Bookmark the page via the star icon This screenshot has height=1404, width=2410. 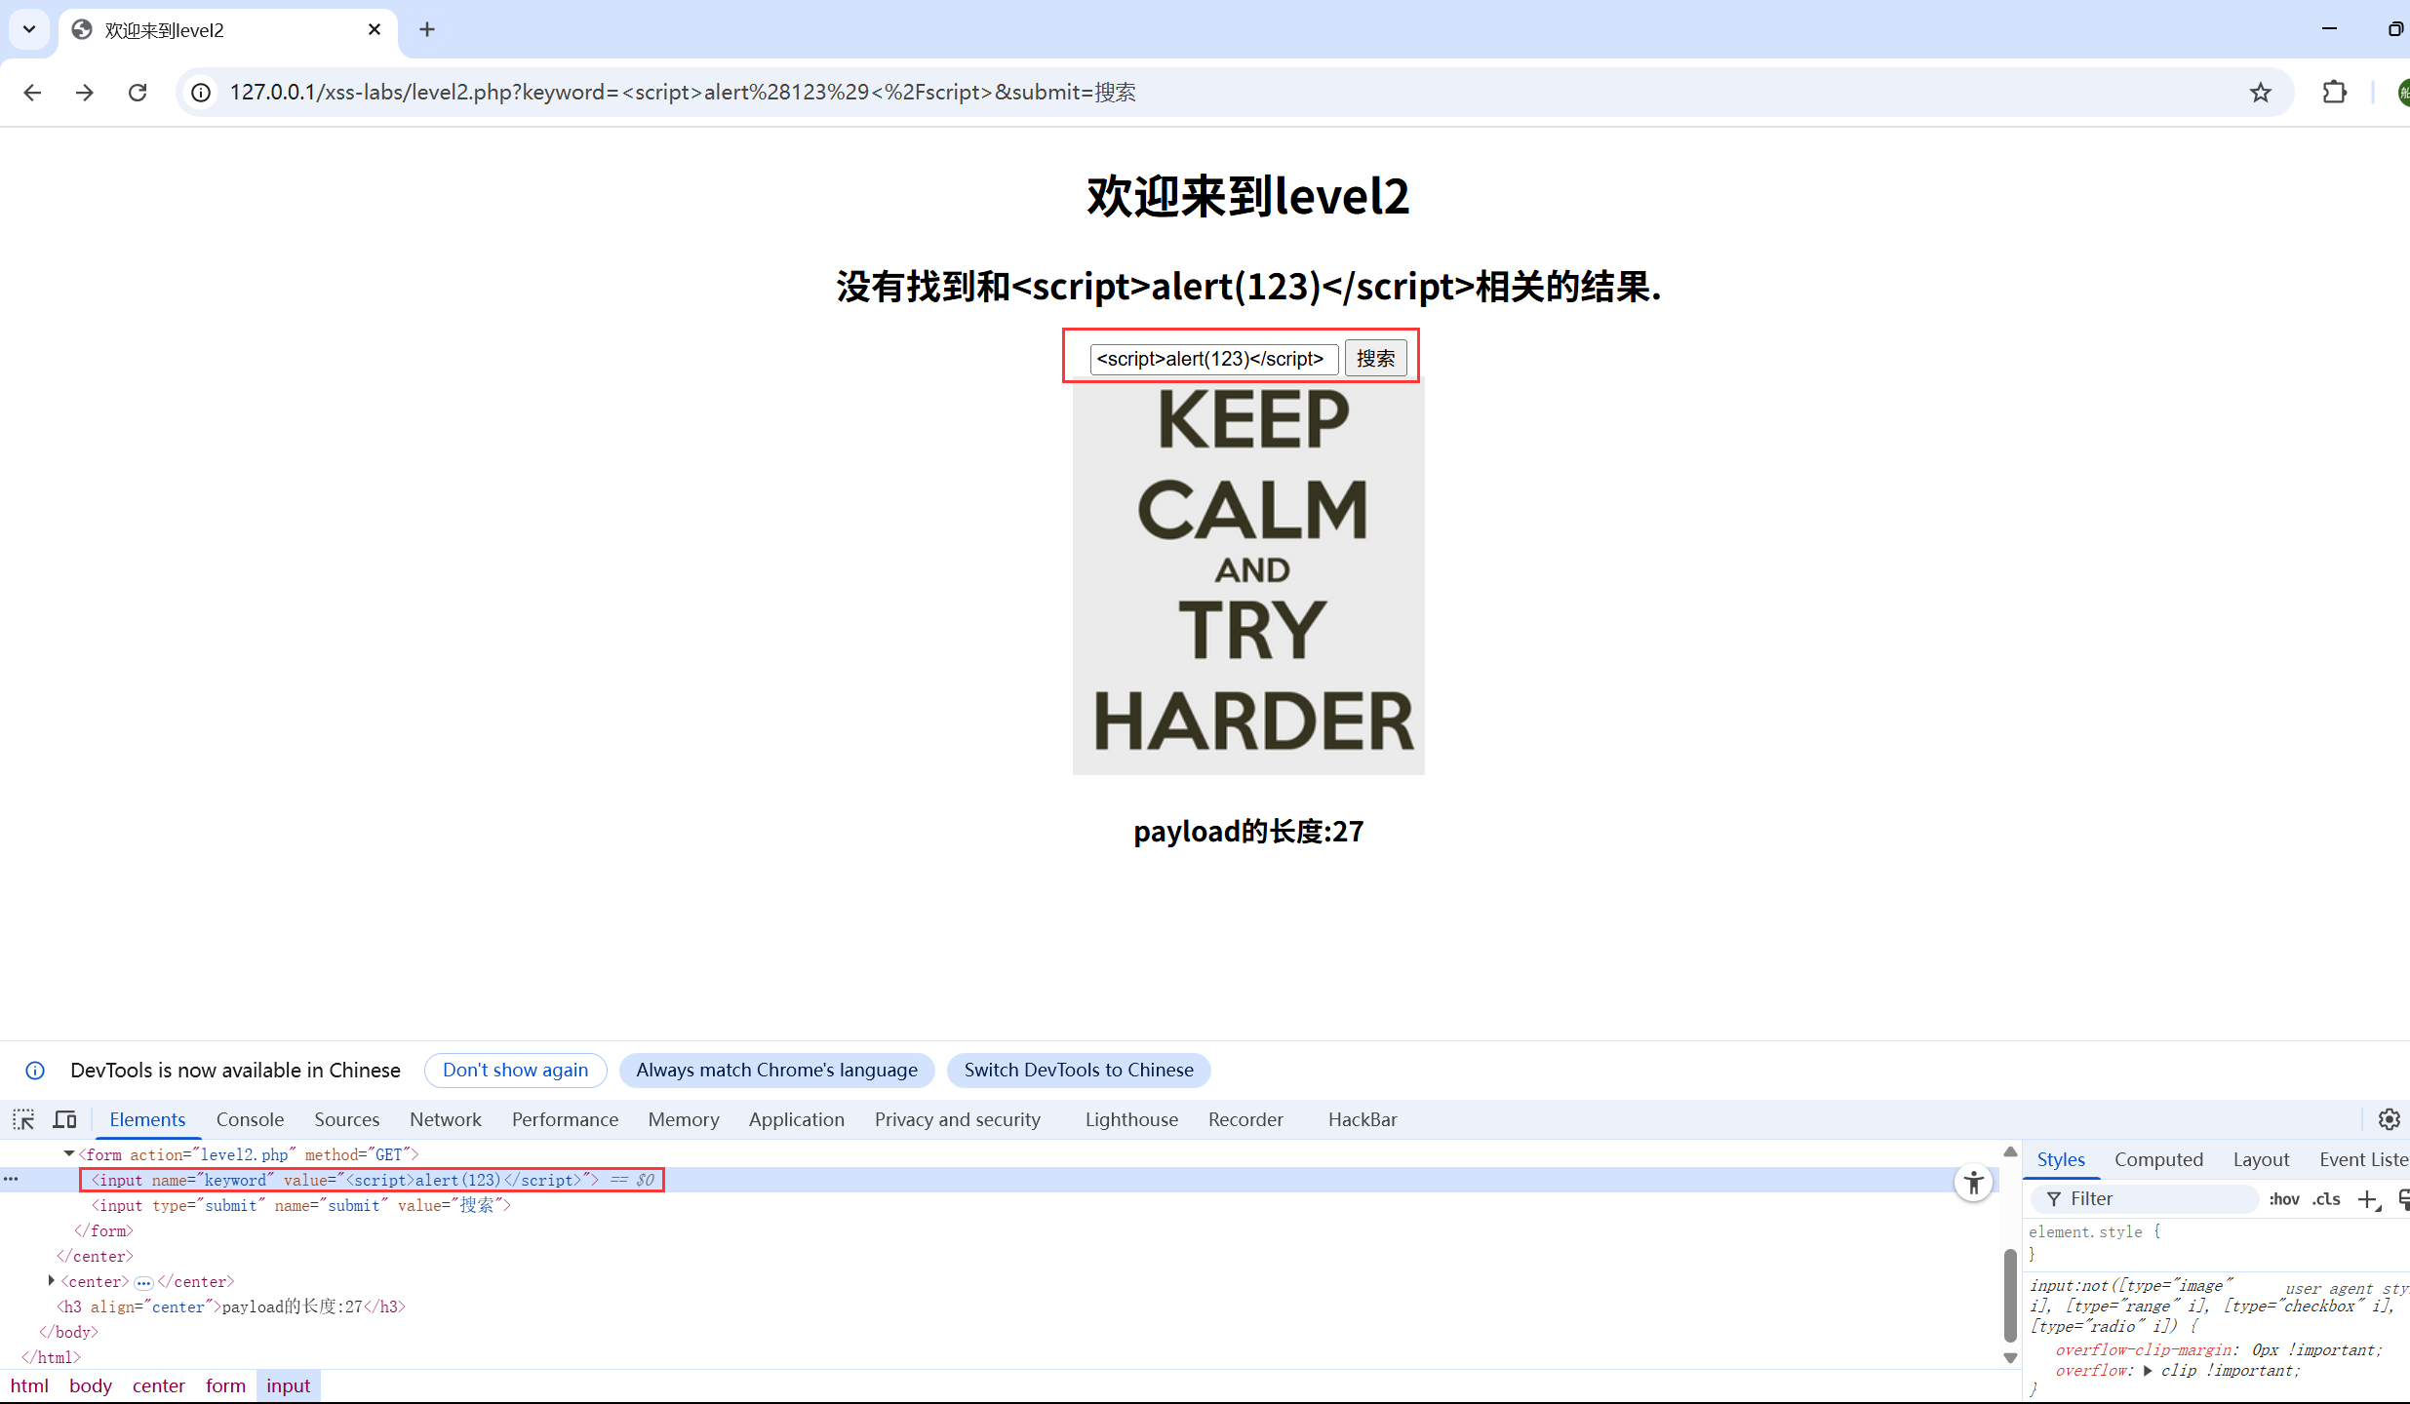click(x=2261, y=92)
